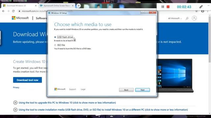
Task: Click the Windows 10 Setup title icon
Action: coord(49,13)
